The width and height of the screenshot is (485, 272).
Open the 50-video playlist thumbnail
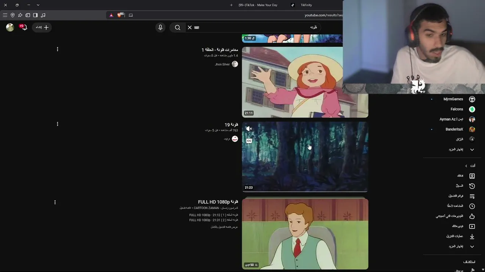(305, 233)
